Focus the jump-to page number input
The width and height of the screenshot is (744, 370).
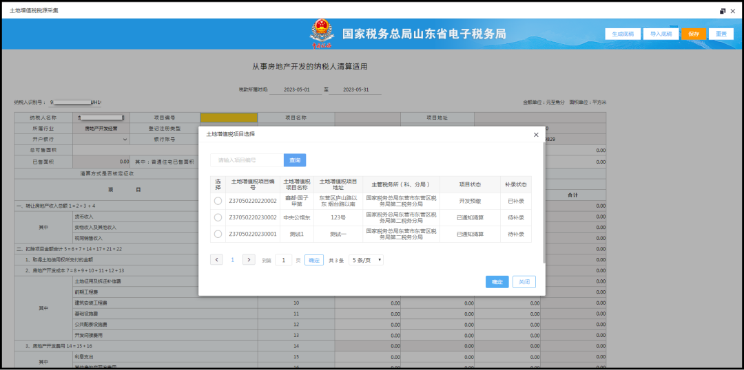point(283,259)
